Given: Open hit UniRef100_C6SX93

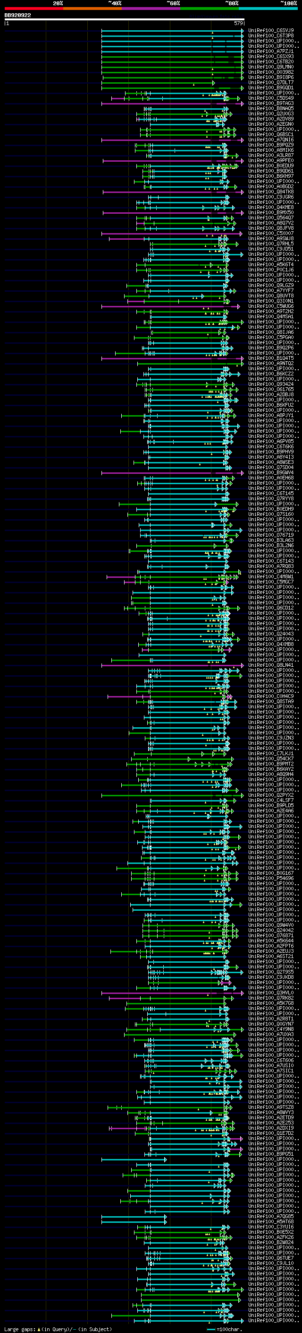Looking at the screenshot, I should (271, 56).
